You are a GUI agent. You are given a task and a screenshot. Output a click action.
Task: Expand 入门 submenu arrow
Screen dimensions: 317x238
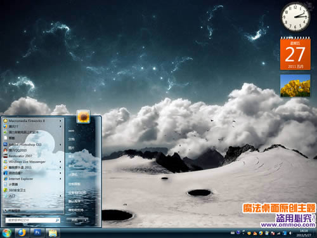[x=60, y=196]
